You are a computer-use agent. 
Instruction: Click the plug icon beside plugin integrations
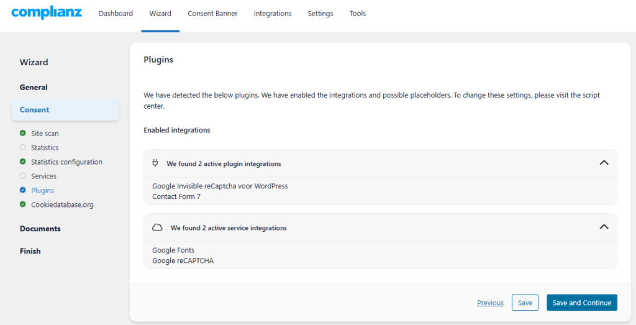(155, 163)
